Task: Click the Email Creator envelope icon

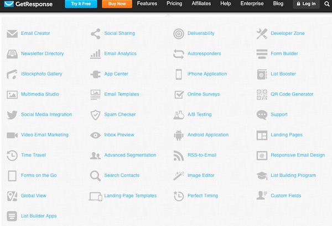Action: point(12,33)
